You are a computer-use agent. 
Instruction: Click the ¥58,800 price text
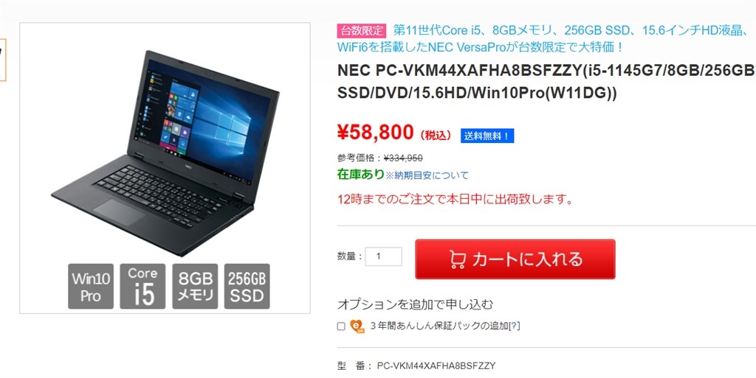point(376,132)
